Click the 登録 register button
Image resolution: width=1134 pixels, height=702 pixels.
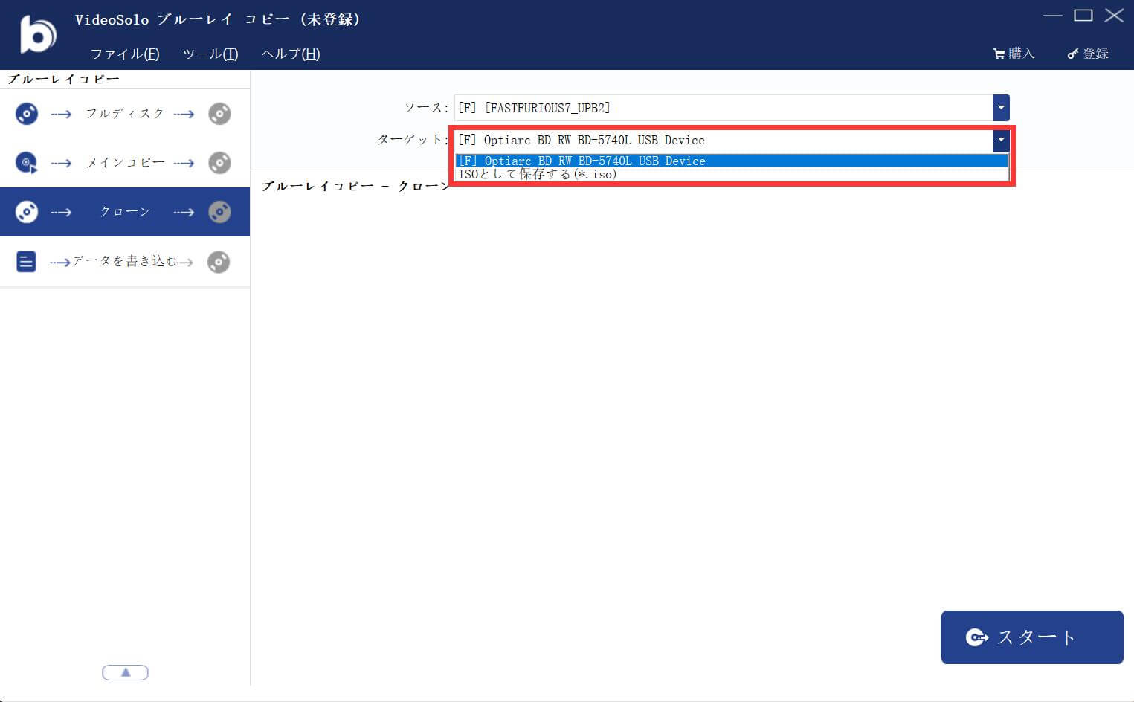coord(1088,54)
